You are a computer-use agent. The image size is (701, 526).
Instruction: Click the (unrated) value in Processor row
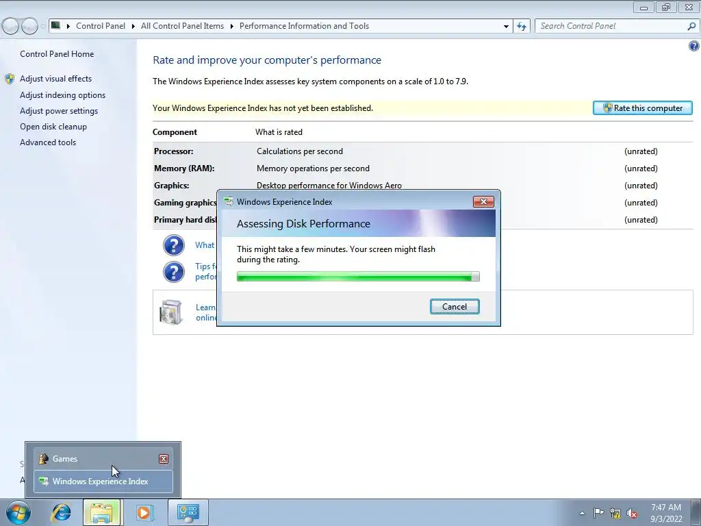click(x=641, y=151)
